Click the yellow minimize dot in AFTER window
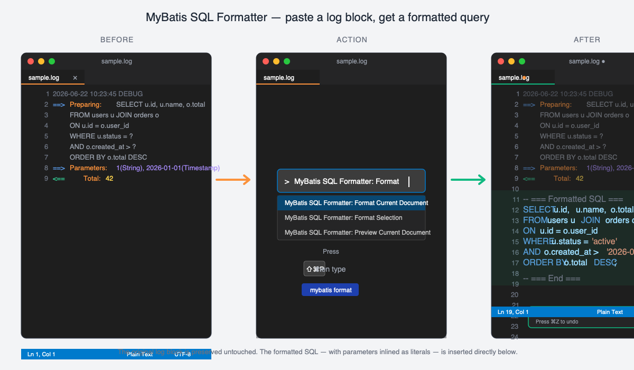 tap(511, 61)
